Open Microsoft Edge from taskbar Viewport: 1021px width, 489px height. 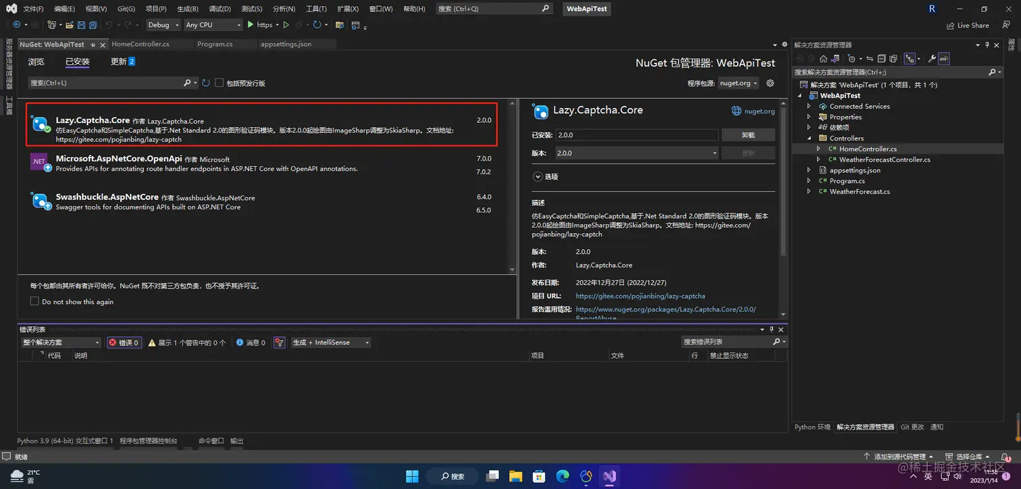pos(562,476)
